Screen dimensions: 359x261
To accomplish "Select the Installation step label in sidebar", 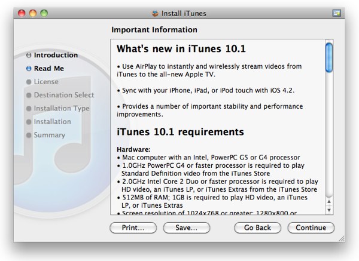I will click(52, 122).
